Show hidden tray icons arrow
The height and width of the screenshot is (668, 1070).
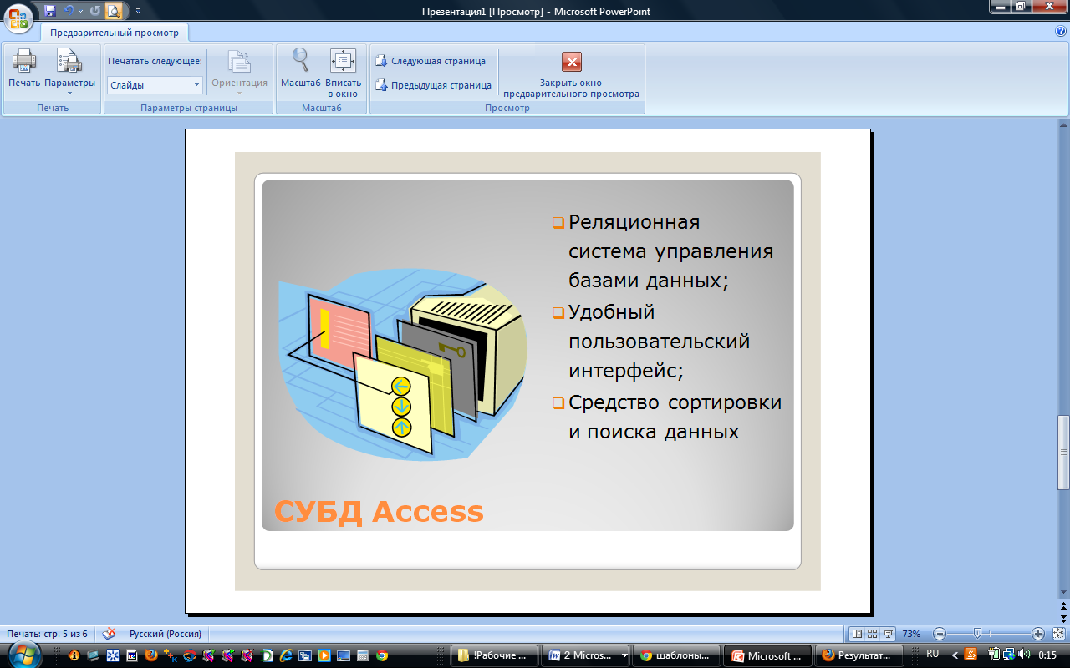[x=955, y=655]
